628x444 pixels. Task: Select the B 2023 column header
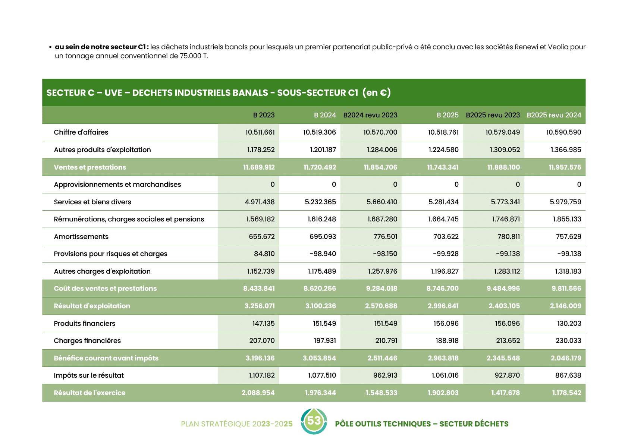pos(264,115)
